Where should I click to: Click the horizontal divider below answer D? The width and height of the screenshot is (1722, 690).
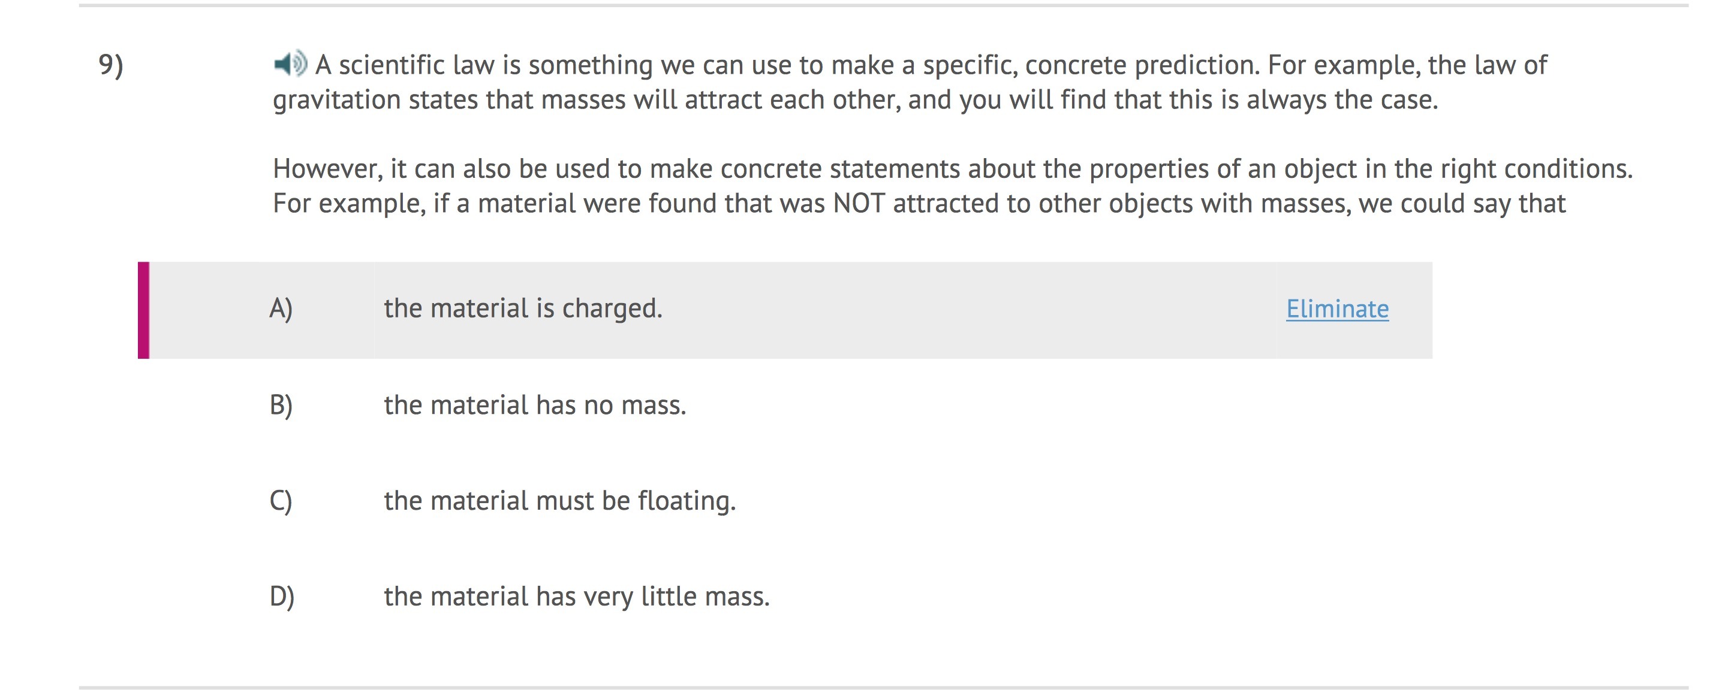(883, 686)
